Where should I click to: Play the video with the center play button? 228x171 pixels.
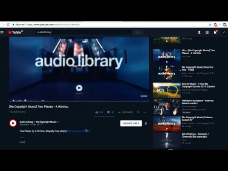pos(79,88)
